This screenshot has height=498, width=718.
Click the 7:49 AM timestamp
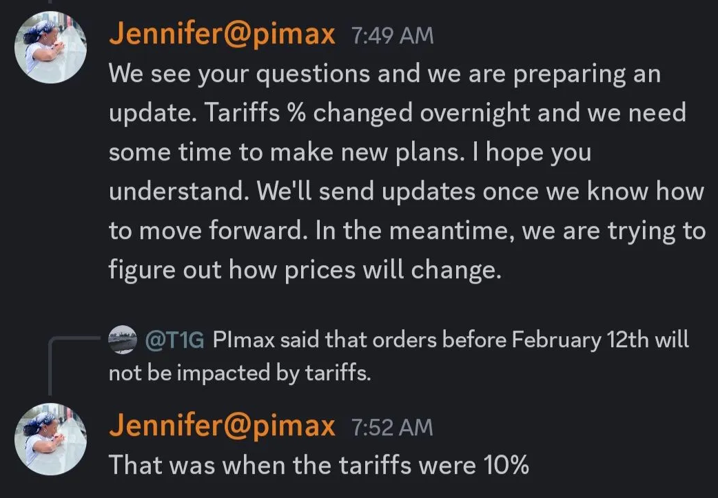tap(392, 36)
